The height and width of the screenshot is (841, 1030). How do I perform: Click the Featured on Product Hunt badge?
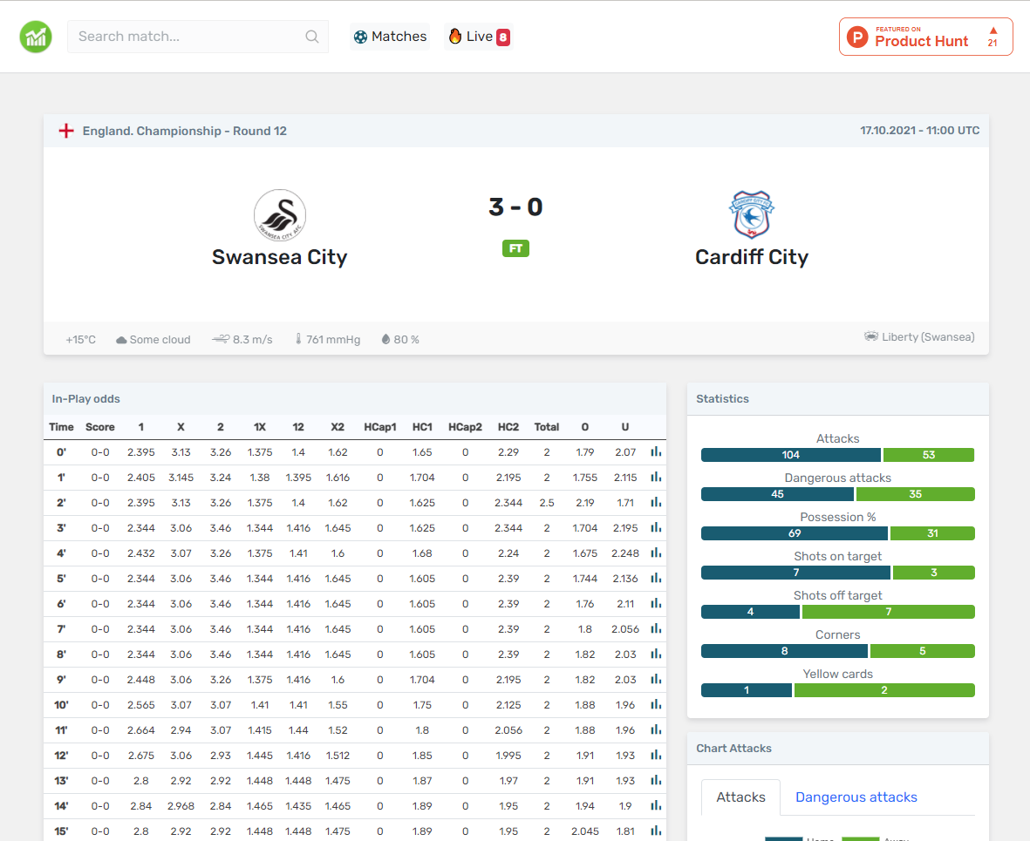[925, 37]
